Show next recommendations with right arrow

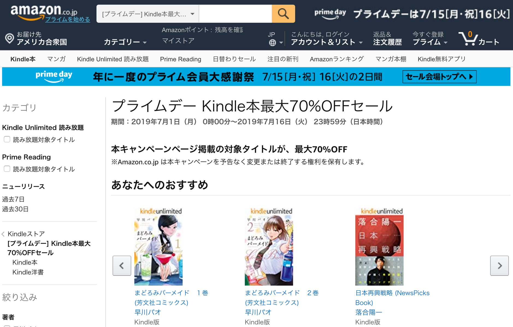click(x=499, y=266)
